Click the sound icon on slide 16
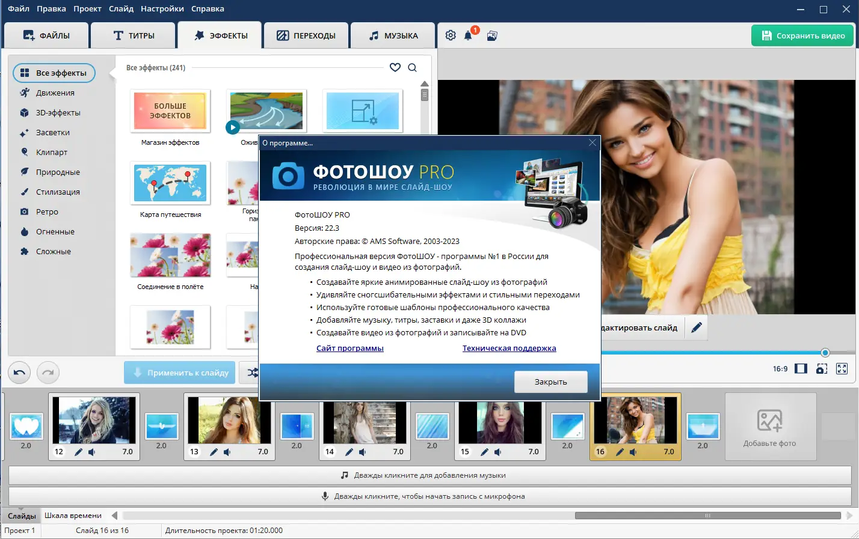 (x=633, y=452)
